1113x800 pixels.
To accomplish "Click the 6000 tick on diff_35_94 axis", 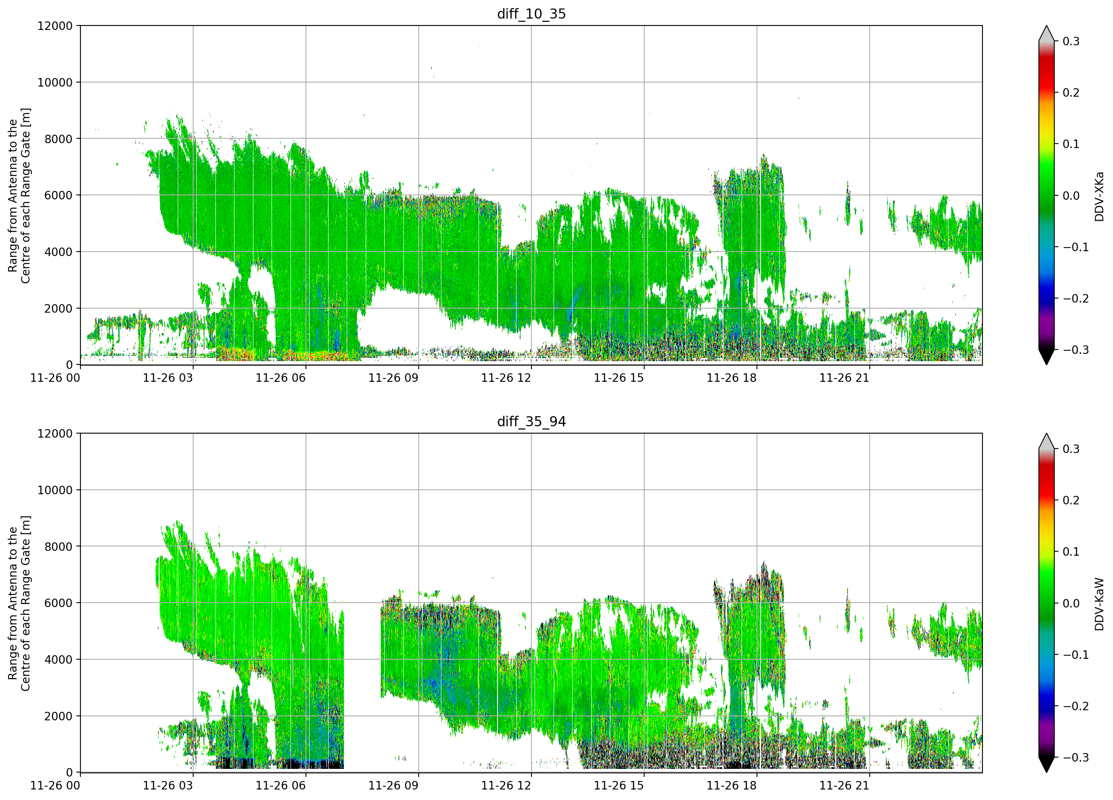I will (x=58, y=603).
